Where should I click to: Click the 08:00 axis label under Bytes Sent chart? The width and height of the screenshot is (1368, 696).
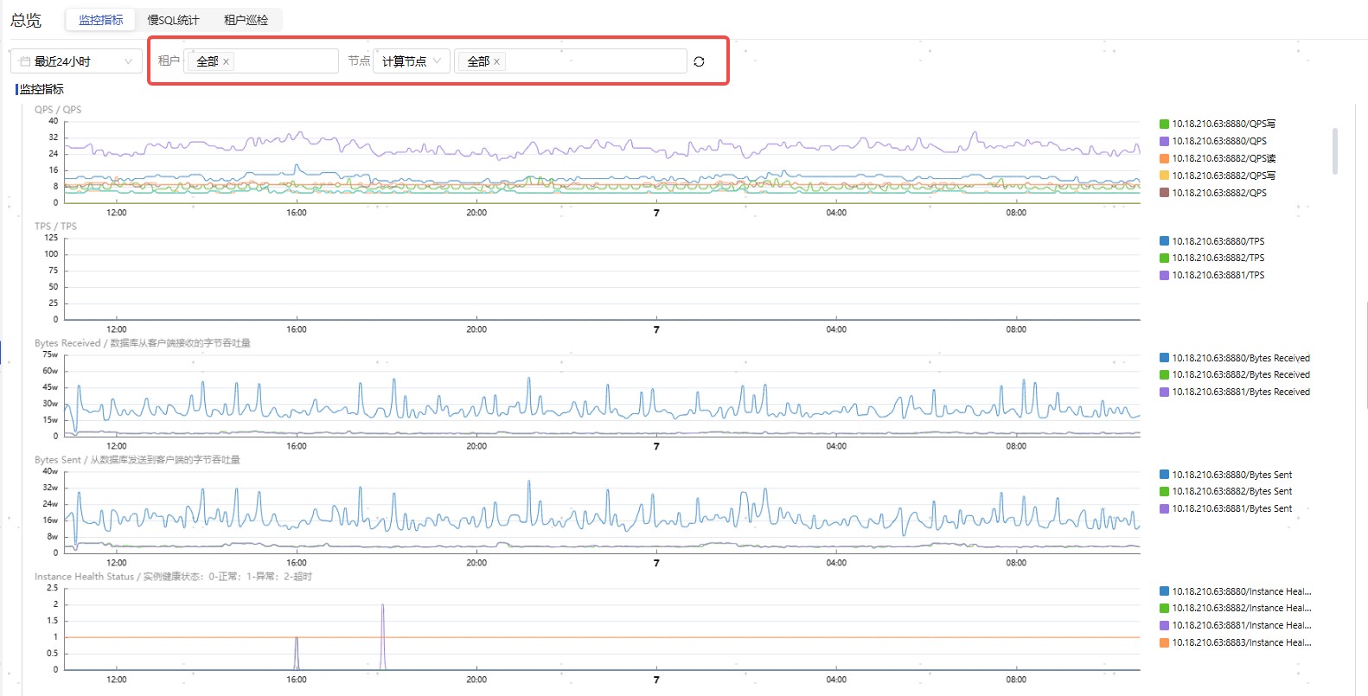pyautogui.click(x=1016, y=563)
